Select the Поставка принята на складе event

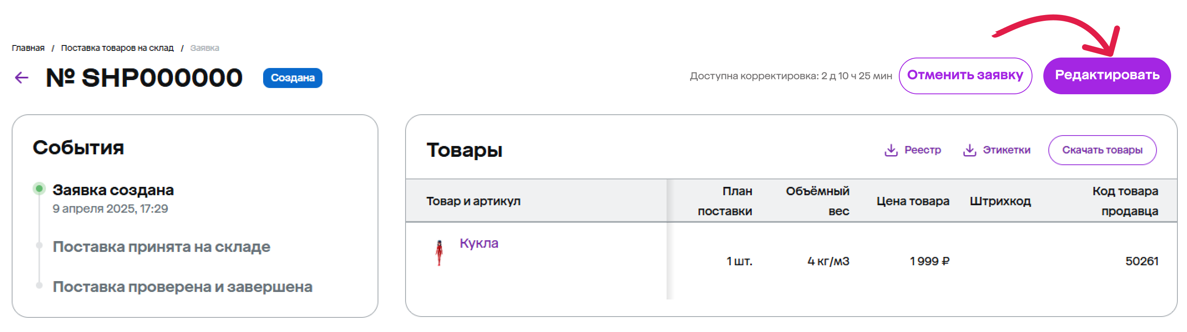(x=161, y=247)
